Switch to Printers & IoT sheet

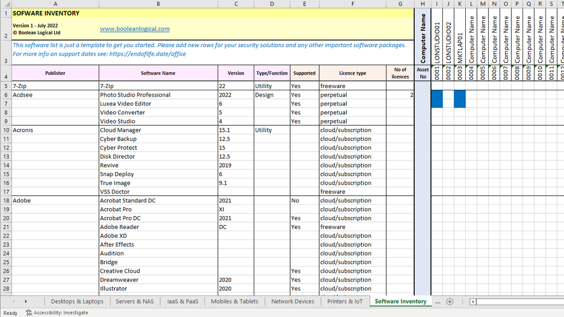tap(345, 301)
